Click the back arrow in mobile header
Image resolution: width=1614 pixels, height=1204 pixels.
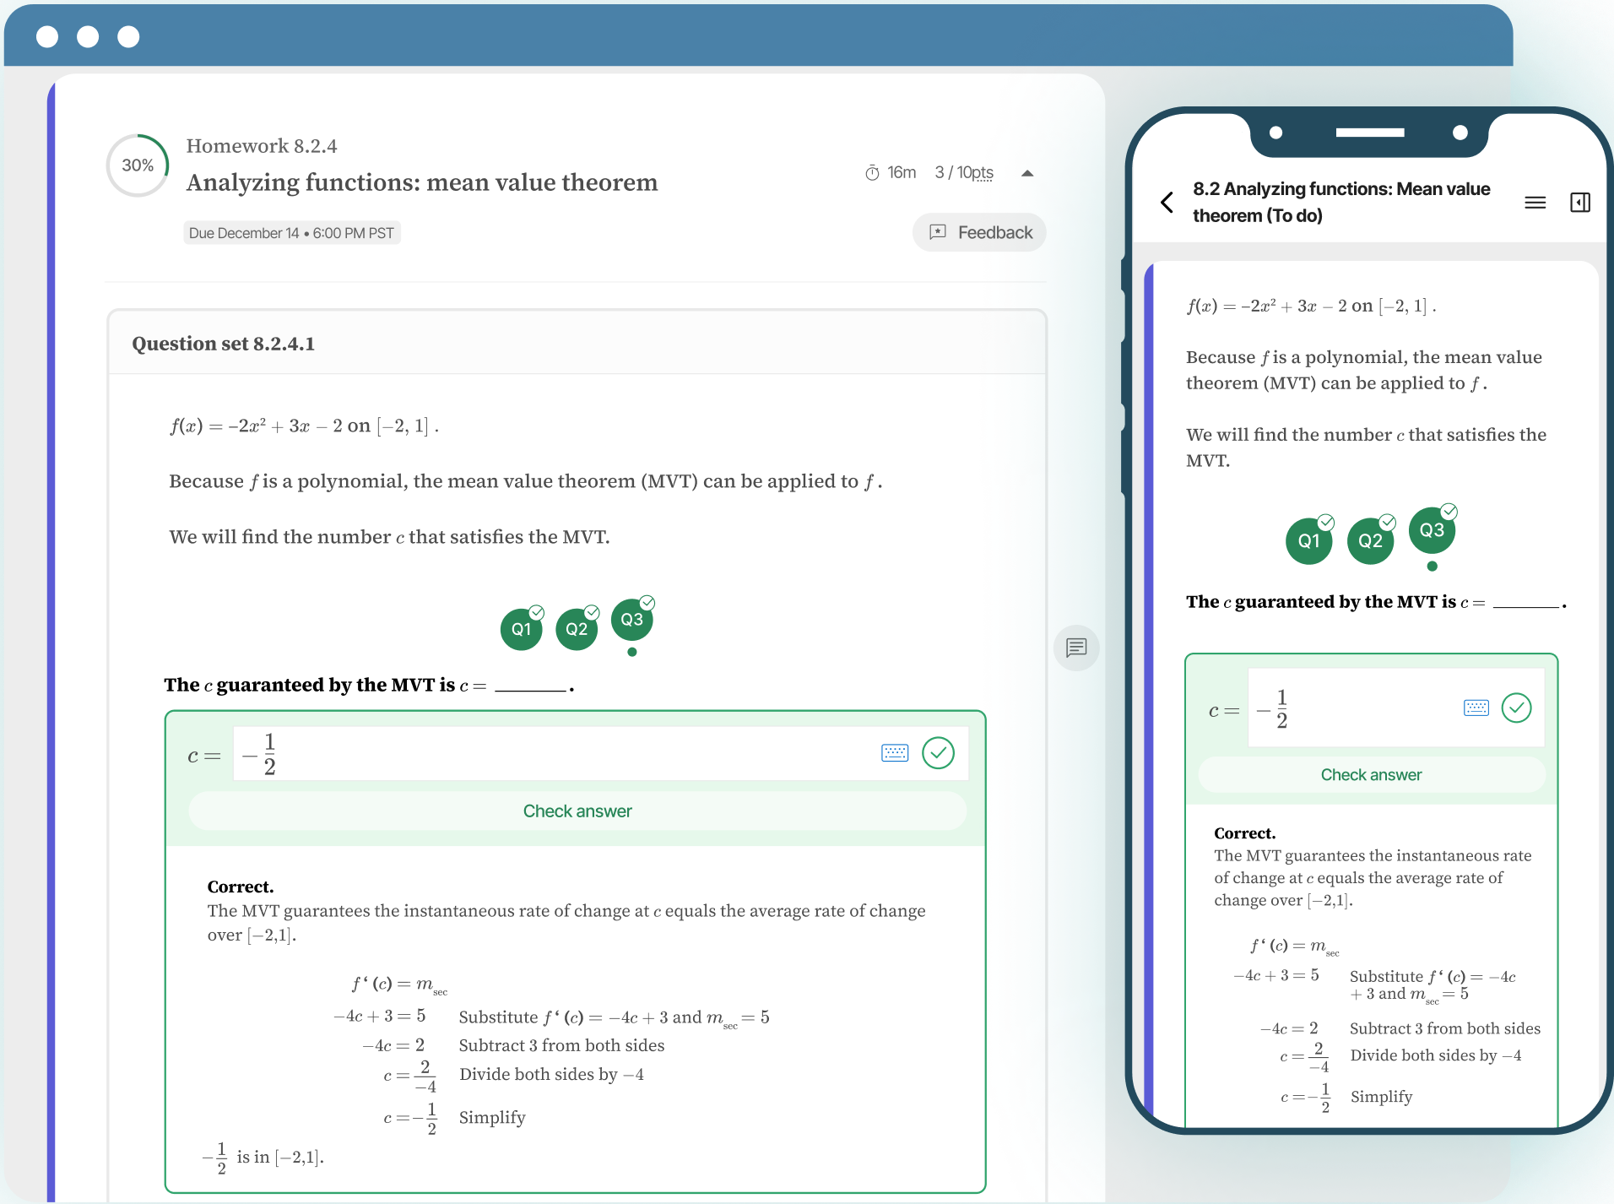coord(1167,202)
